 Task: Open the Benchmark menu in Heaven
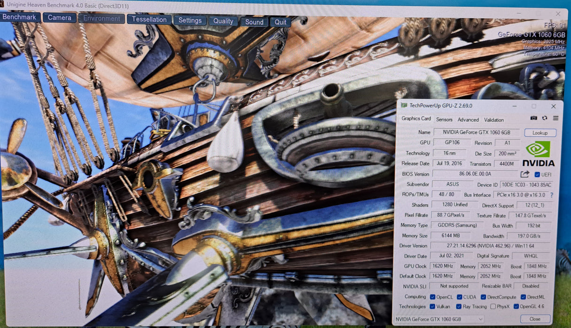tap(19, 17)
